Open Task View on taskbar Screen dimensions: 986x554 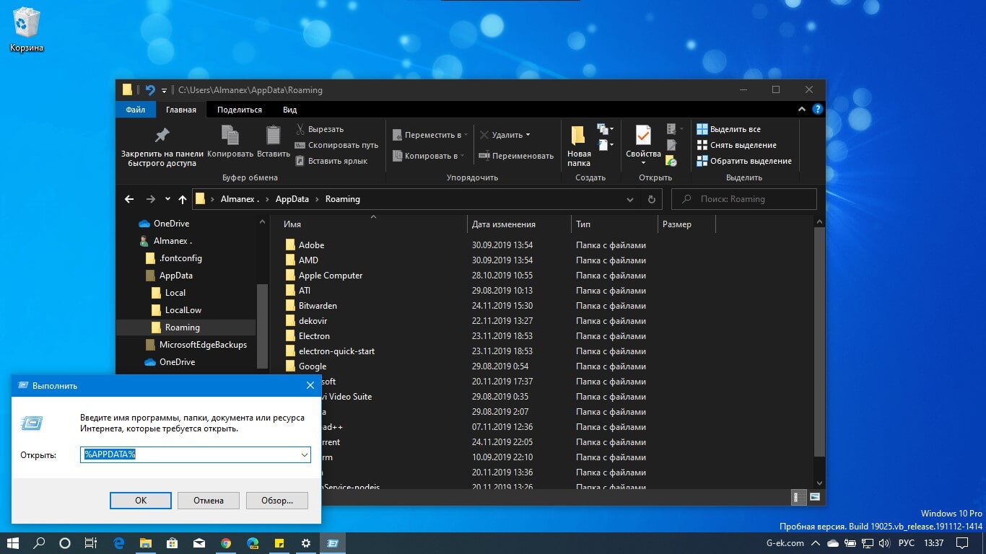[x=91, y=543]
